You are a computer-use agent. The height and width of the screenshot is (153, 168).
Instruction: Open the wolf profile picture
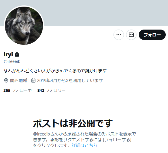click(x=24, y=26)
